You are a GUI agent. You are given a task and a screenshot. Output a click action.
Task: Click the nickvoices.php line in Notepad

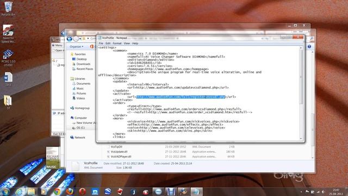(x=183, y=121)
